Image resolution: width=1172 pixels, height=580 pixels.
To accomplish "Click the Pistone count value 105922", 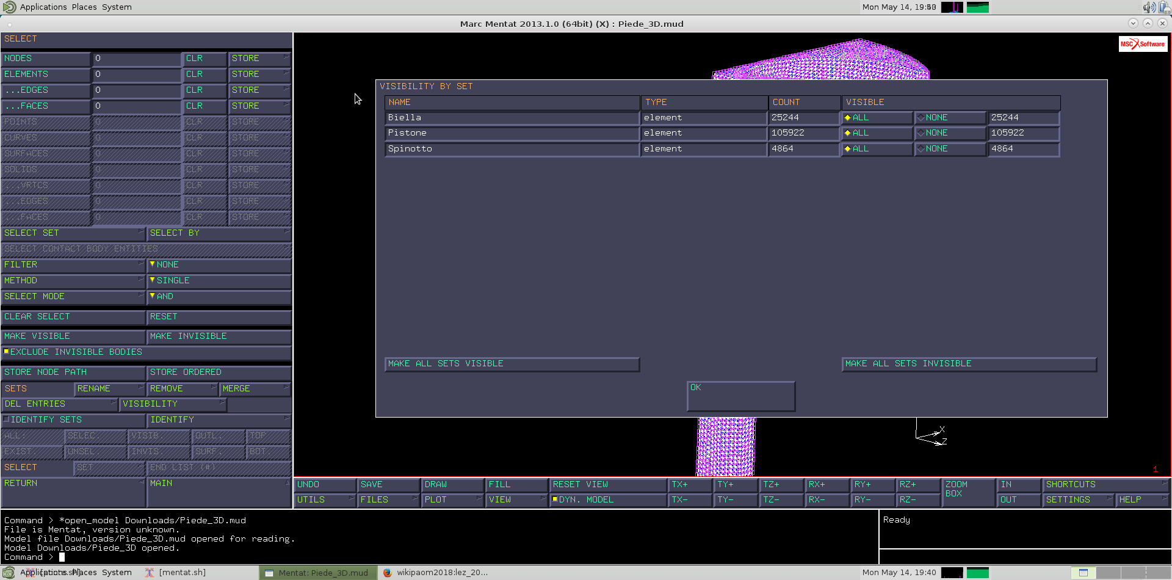I will [803, 133].
